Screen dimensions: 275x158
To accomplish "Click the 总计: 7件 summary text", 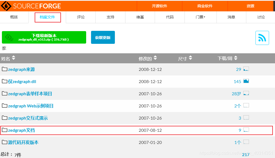I will point(11,154).
